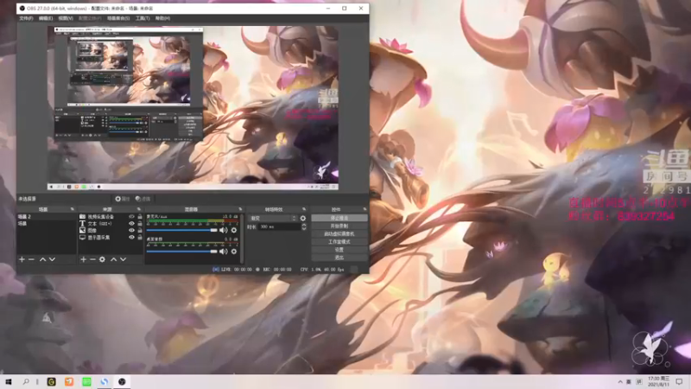
Task: Adjust 桌面音频 volume slider
Action: tap(182, 252)
